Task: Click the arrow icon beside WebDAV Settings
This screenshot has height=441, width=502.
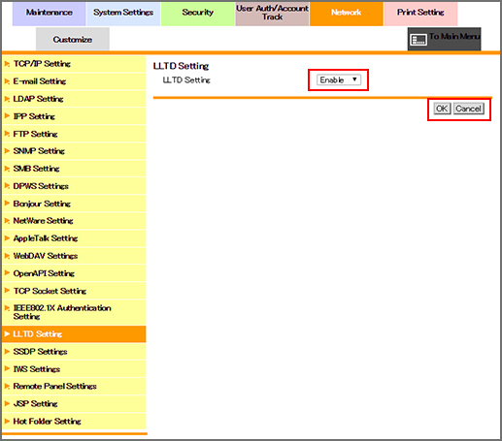Action: coord(7,256)
